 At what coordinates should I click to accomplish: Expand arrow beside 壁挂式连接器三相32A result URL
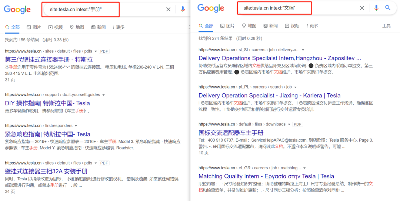(x=96, y=163)
